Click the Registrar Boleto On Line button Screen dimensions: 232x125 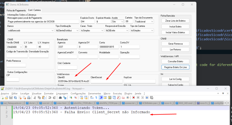tap(175, 67)
